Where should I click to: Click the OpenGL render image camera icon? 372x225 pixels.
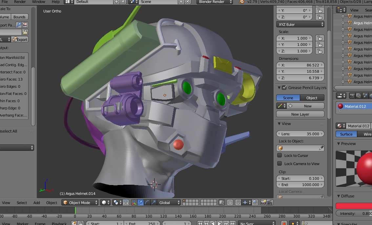[263, 202]
